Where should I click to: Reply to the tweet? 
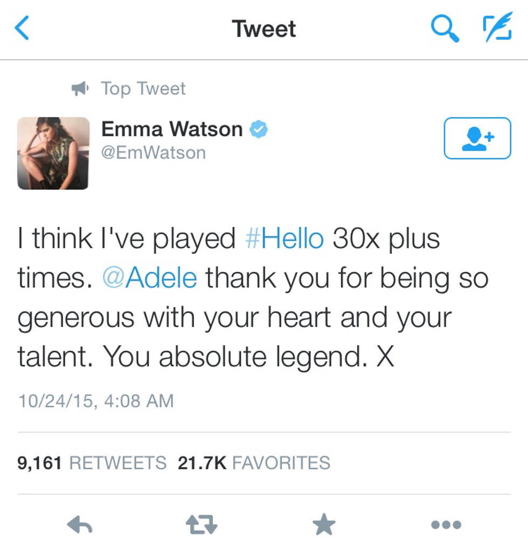point(80,524)
